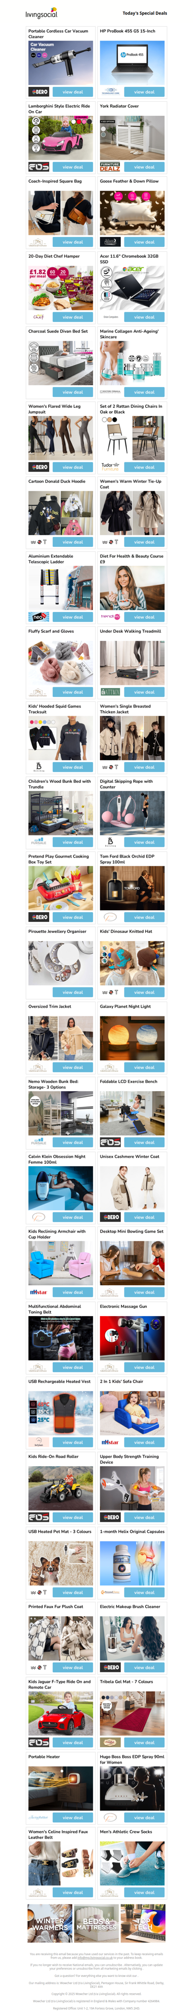Image resolution: width=193 pixels, height=2015 pixels.
Task: Click the Galaxy Planet Night Light image
Action: [132, 1036]
